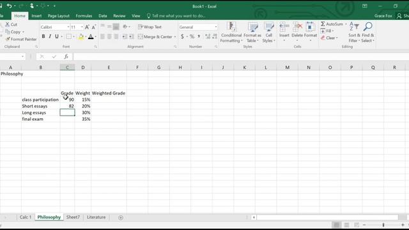Toggle Wrap Text
The image size is (409, 230).
(x=150, y=27)
